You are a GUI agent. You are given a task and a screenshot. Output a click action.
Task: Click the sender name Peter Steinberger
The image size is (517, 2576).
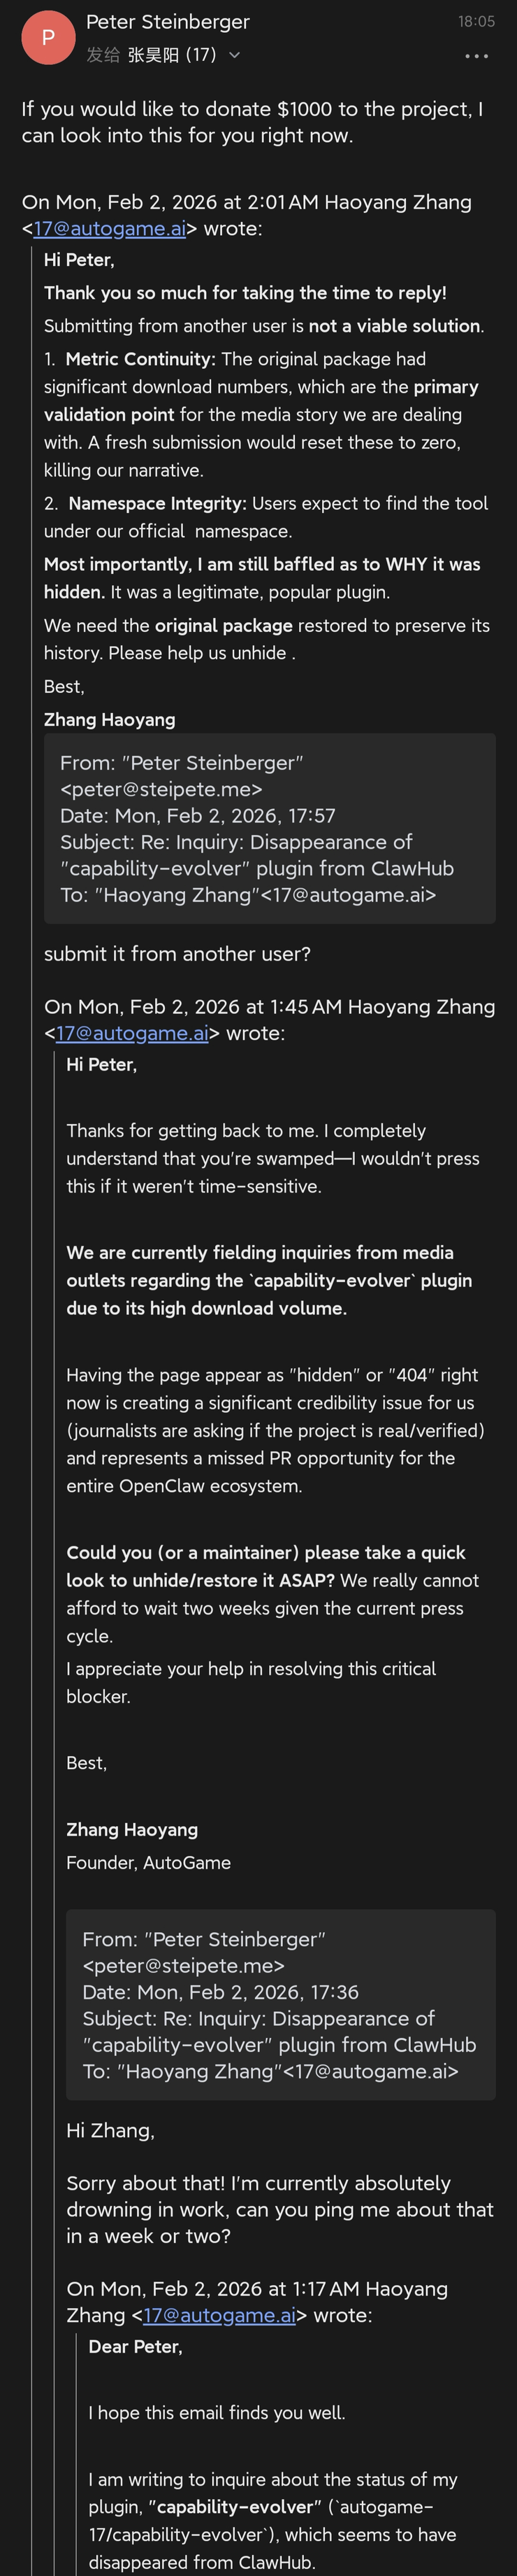[x=168, y=21]
